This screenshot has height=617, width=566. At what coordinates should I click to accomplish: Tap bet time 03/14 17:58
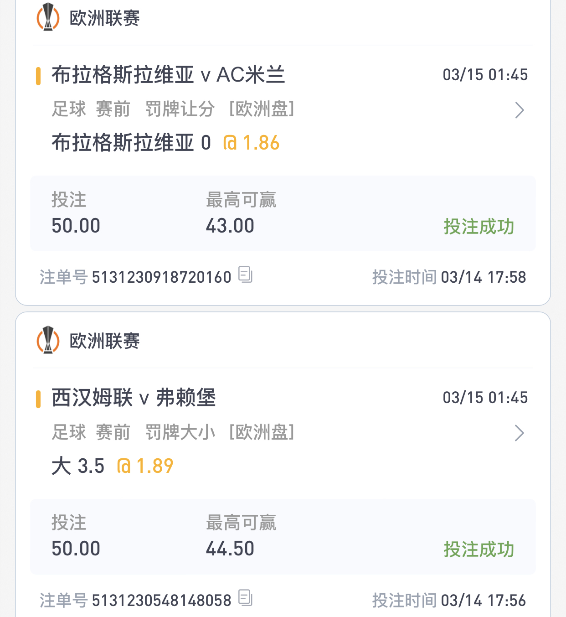pos(483,277)
